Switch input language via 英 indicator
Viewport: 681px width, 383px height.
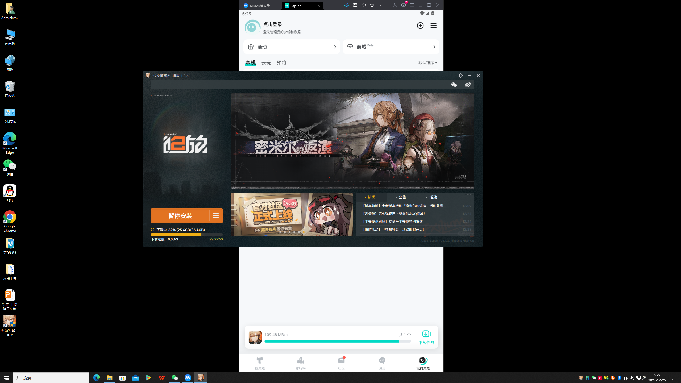(x=644, y=378)
